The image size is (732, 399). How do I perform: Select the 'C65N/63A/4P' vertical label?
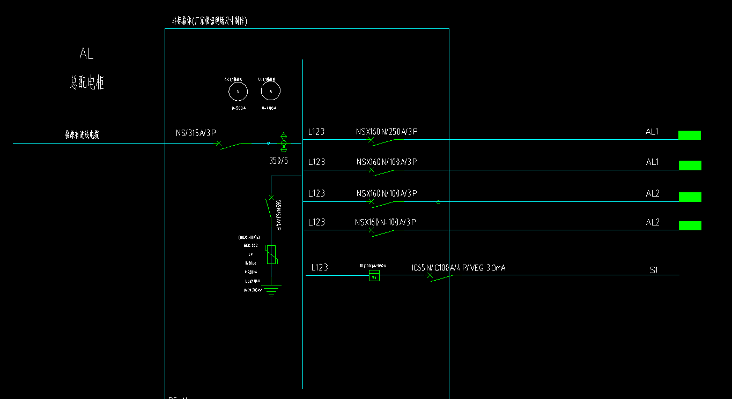[279, 215]
